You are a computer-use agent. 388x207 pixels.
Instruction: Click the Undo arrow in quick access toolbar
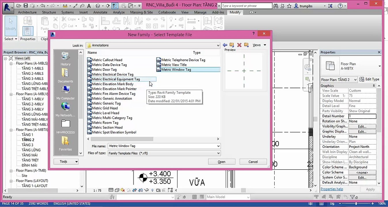(x=43, y=5)
